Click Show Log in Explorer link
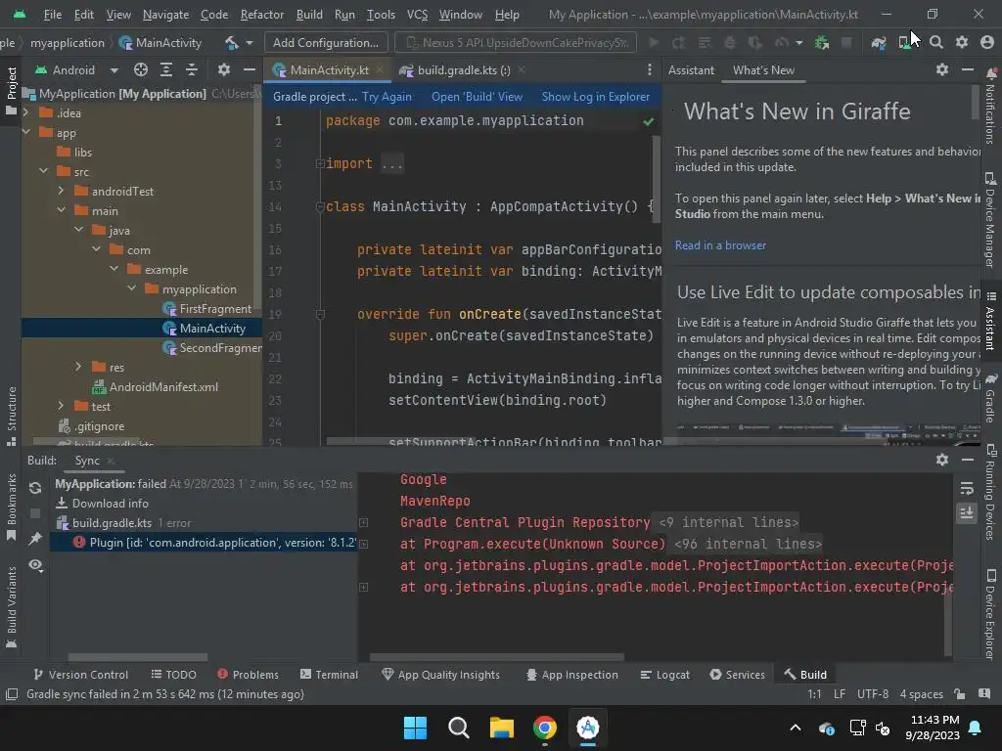 (x=596, y=97)
